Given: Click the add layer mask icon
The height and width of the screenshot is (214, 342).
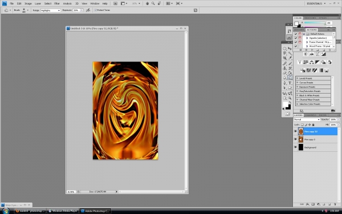Looking at the screenshot, I should point(313,204).
